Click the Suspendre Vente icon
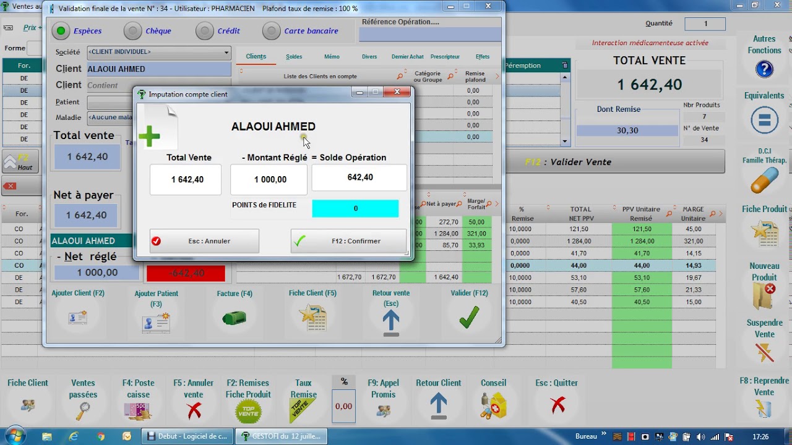The height and width of the screenshot is (445, 792). point(765,352)
